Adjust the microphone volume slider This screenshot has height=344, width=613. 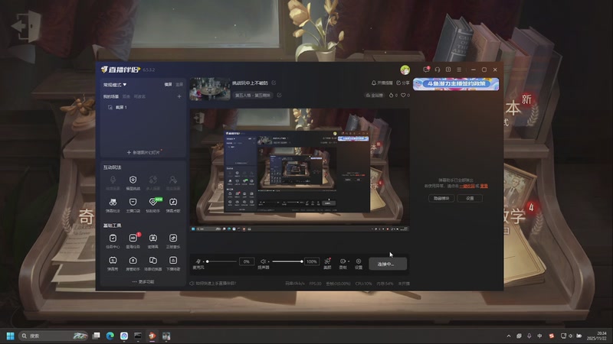pyautogui.click(x=221, y=261)
